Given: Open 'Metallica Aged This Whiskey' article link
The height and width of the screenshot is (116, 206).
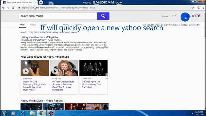Looking at the screenshot, I should tap(91, 84).
